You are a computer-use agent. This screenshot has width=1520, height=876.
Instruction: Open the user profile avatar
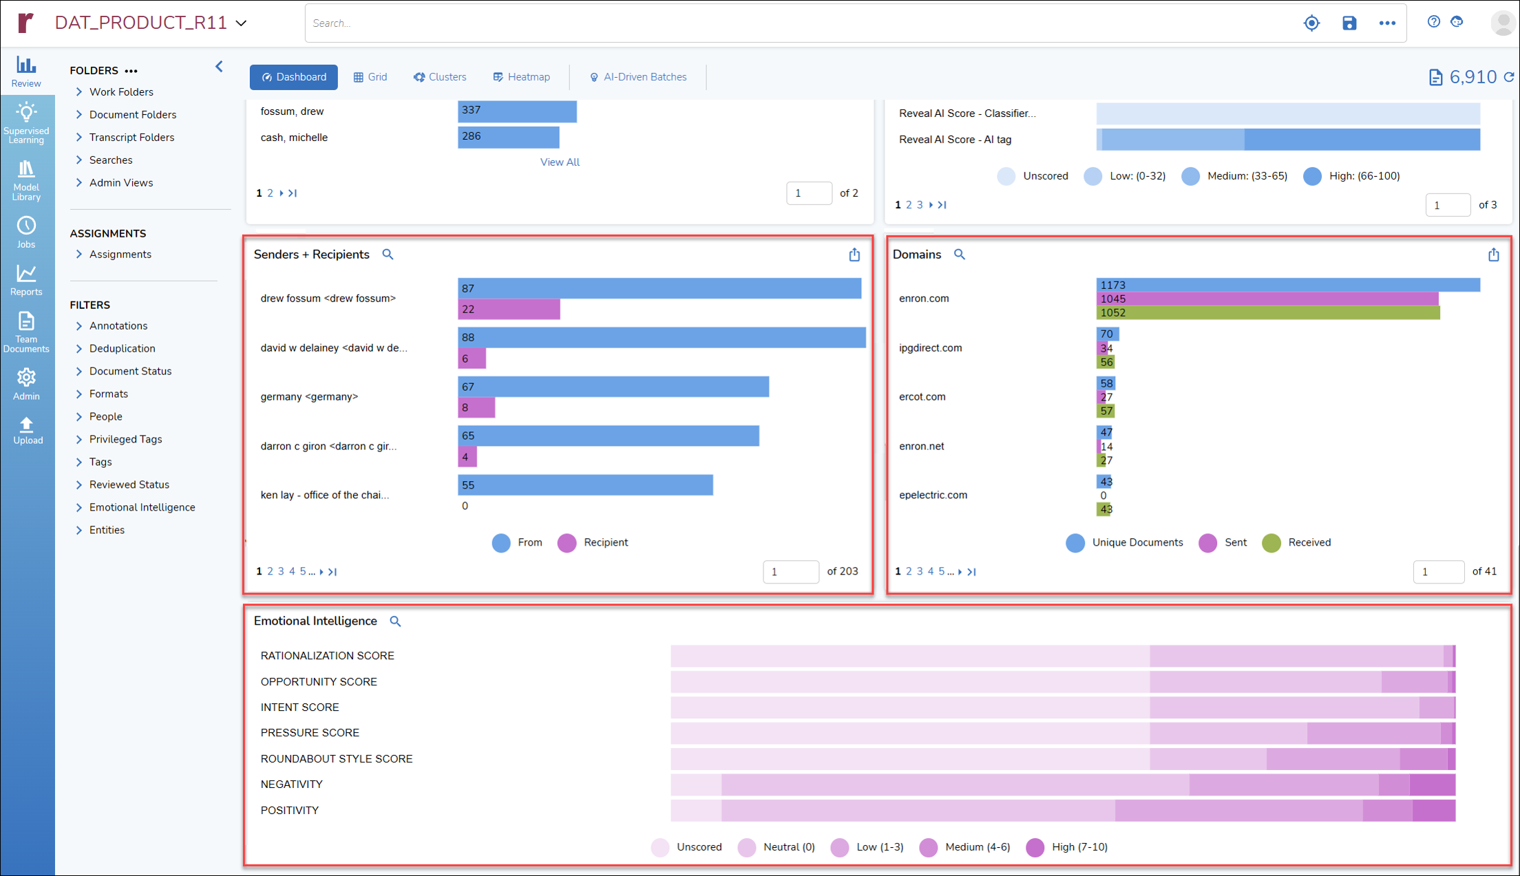1503,23
